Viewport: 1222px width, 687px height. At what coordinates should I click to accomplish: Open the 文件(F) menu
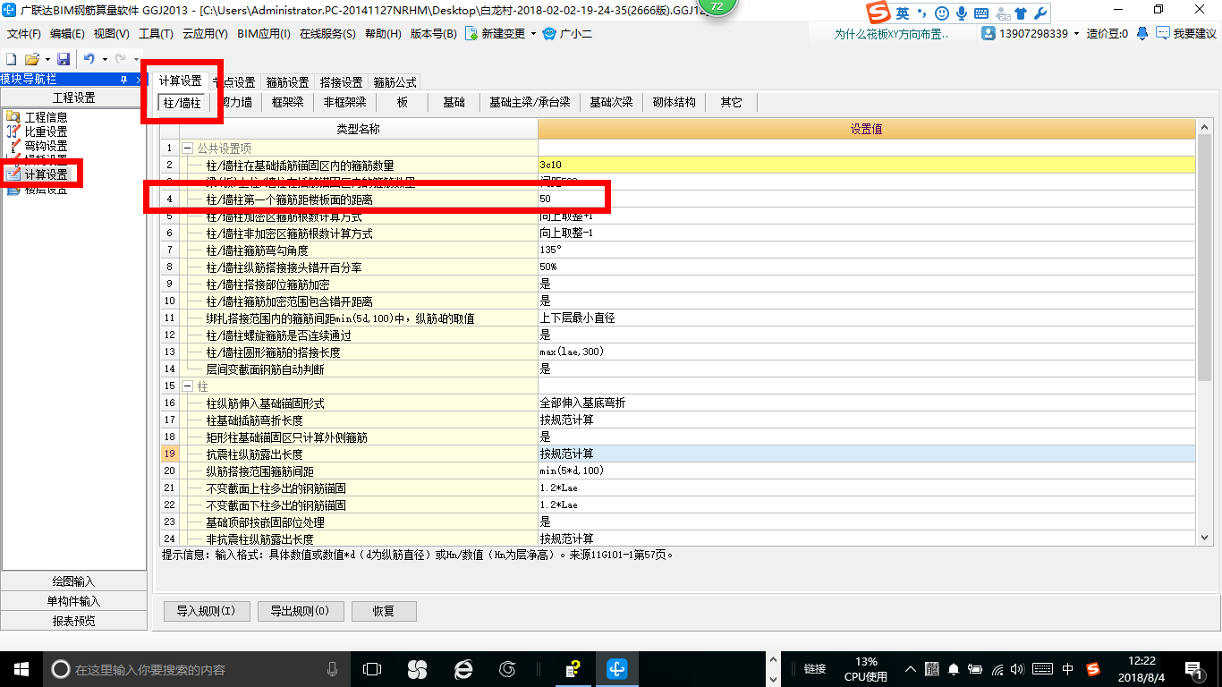click(24, 34)
